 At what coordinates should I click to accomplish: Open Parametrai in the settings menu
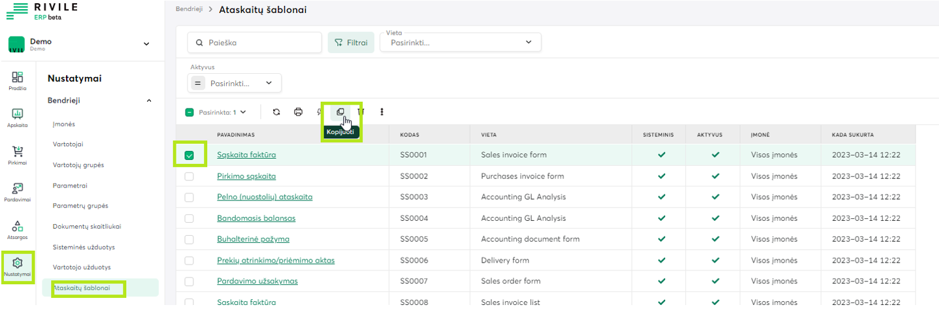70,185
